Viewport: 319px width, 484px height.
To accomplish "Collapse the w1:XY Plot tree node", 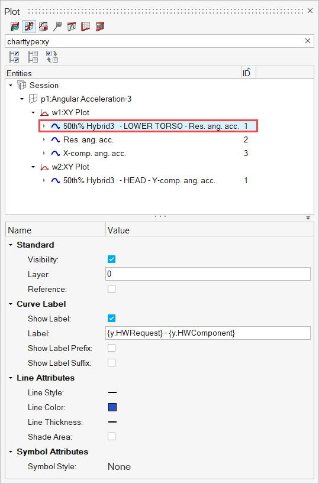I will point(33,113).
